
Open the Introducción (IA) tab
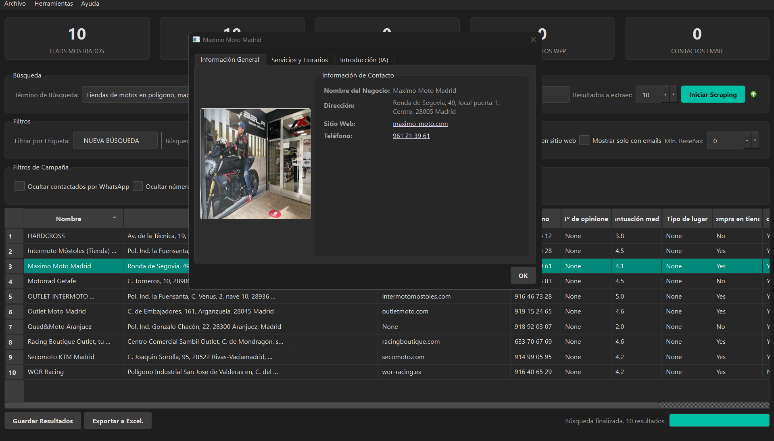(x=364, y=60)
